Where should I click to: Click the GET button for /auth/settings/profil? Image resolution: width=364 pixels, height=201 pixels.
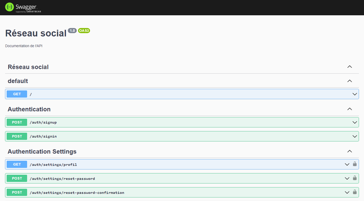(x=17, y=164)
